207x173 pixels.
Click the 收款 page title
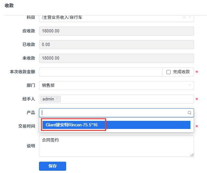tap(9, 6)
